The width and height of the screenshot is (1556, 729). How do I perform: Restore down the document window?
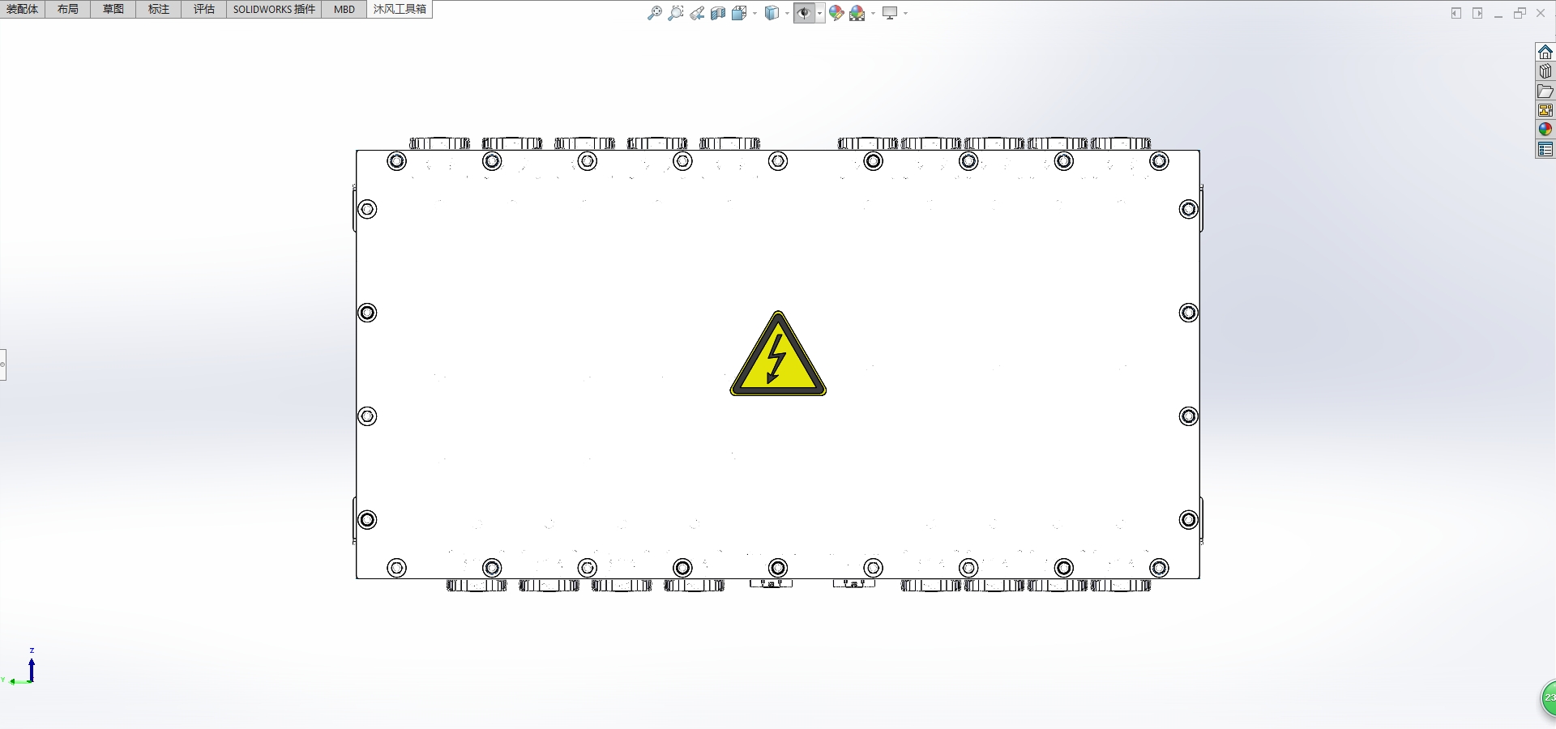pos(1520,13)
